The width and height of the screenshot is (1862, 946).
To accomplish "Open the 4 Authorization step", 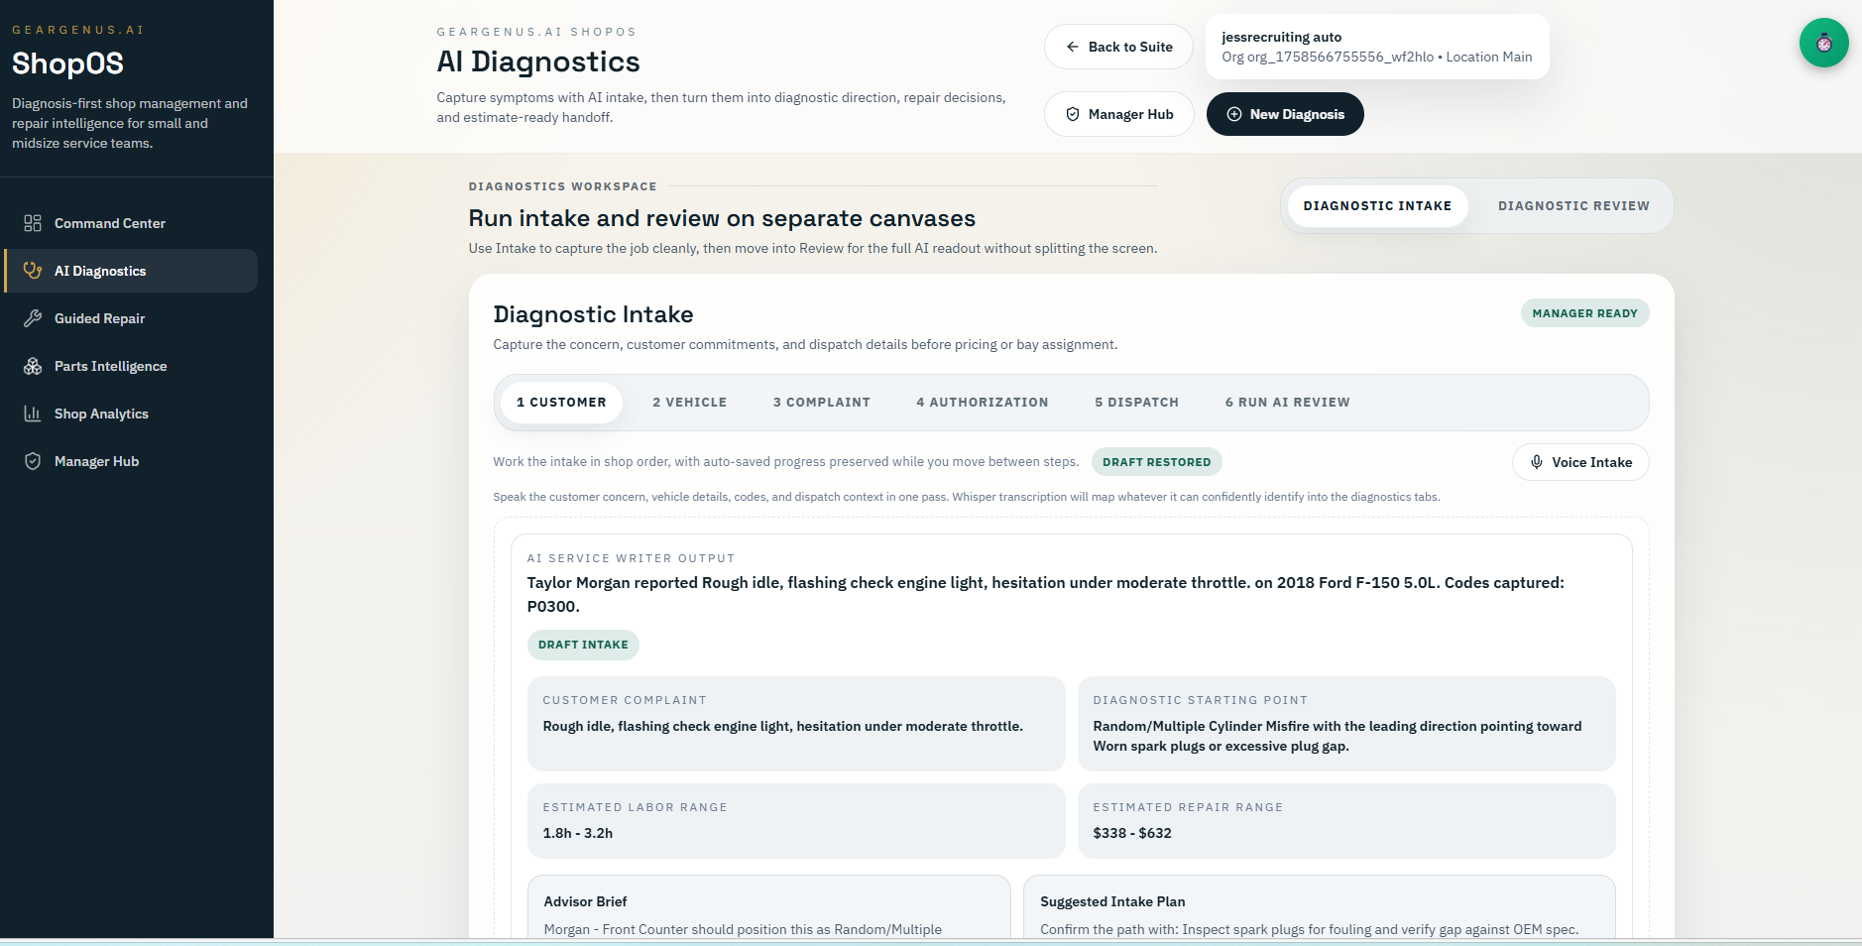I will [x=982, y=403].
